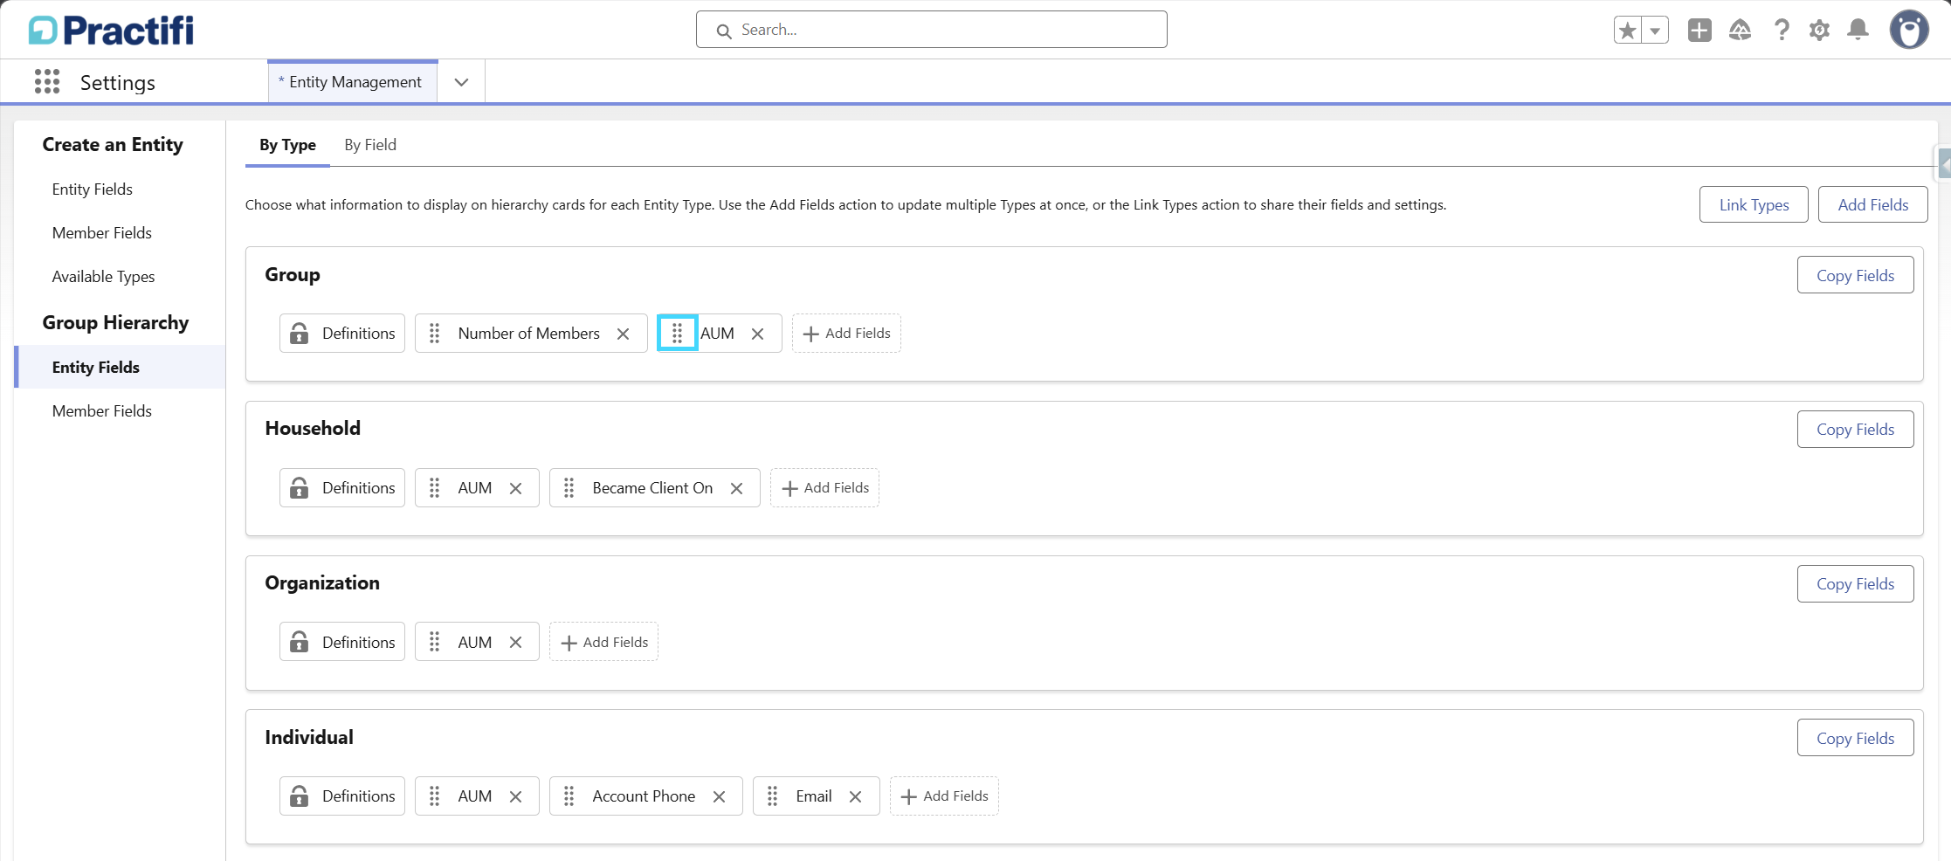Open the user profile avatar
Screen dimensions: 1951x861
click(x=1909, y=30)
